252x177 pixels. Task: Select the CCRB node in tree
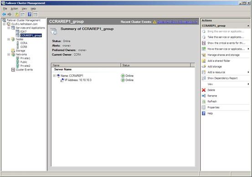[x=24, y=47]
